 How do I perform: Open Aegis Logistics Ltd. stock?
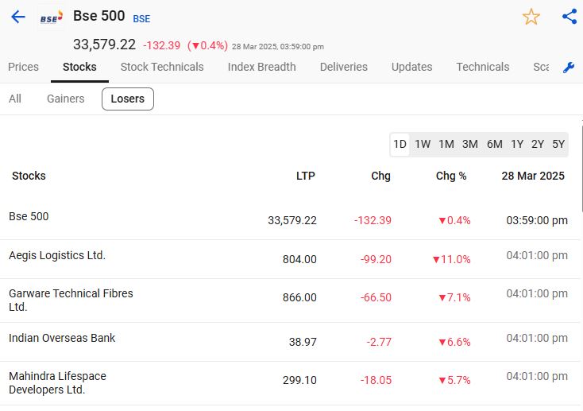[x=57, y=255]
